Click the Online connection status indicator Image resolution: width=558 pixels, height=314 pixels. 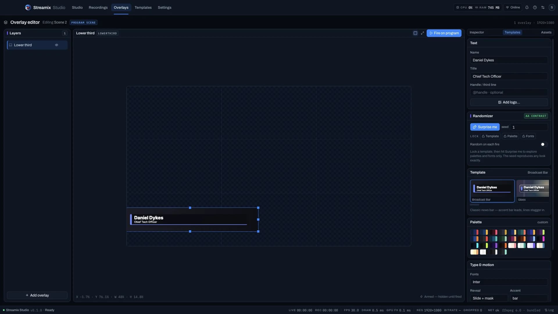tap(513, 8)
